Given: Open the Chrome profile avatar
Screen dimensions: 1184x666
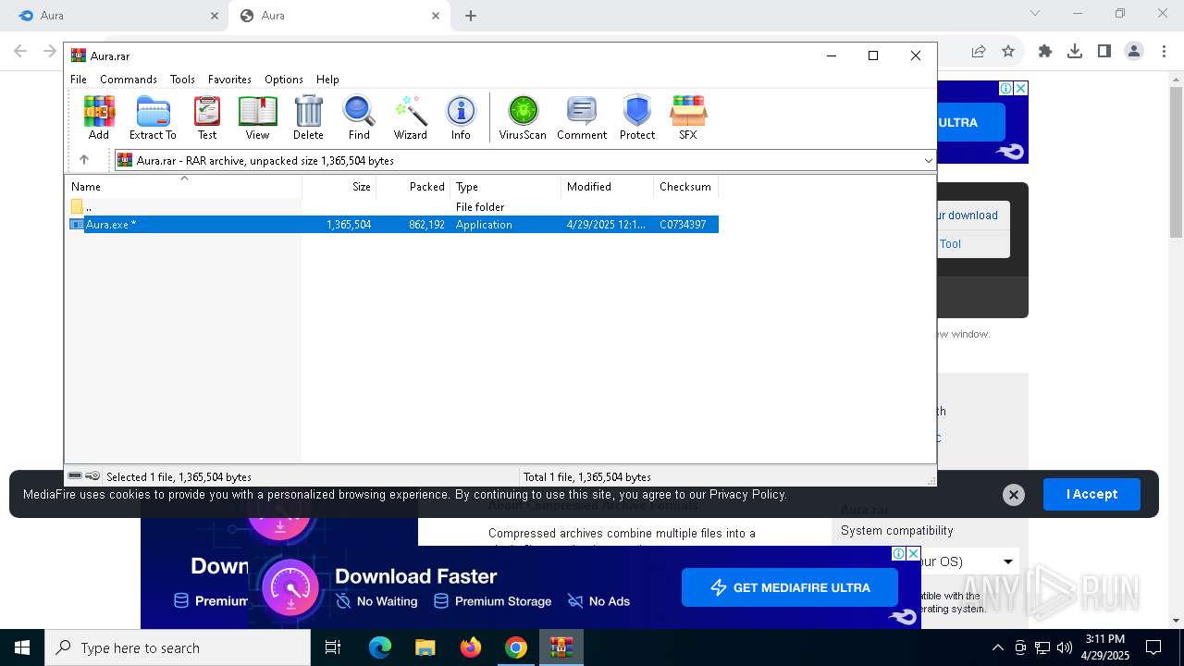Looking at the screenshot, I should point(1134,52).
